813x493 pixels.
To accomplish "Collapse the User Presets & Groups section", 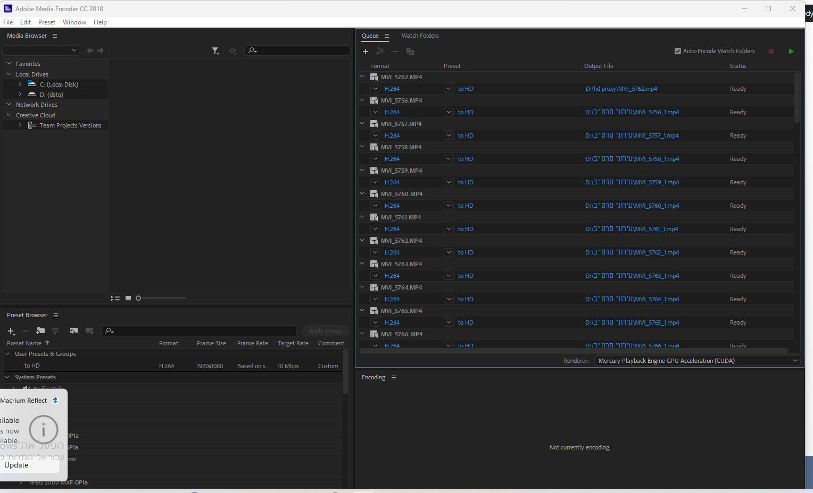I will [x=7, y=354].
